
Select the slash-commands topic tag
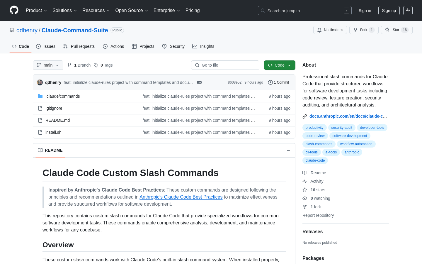point(319,144)
